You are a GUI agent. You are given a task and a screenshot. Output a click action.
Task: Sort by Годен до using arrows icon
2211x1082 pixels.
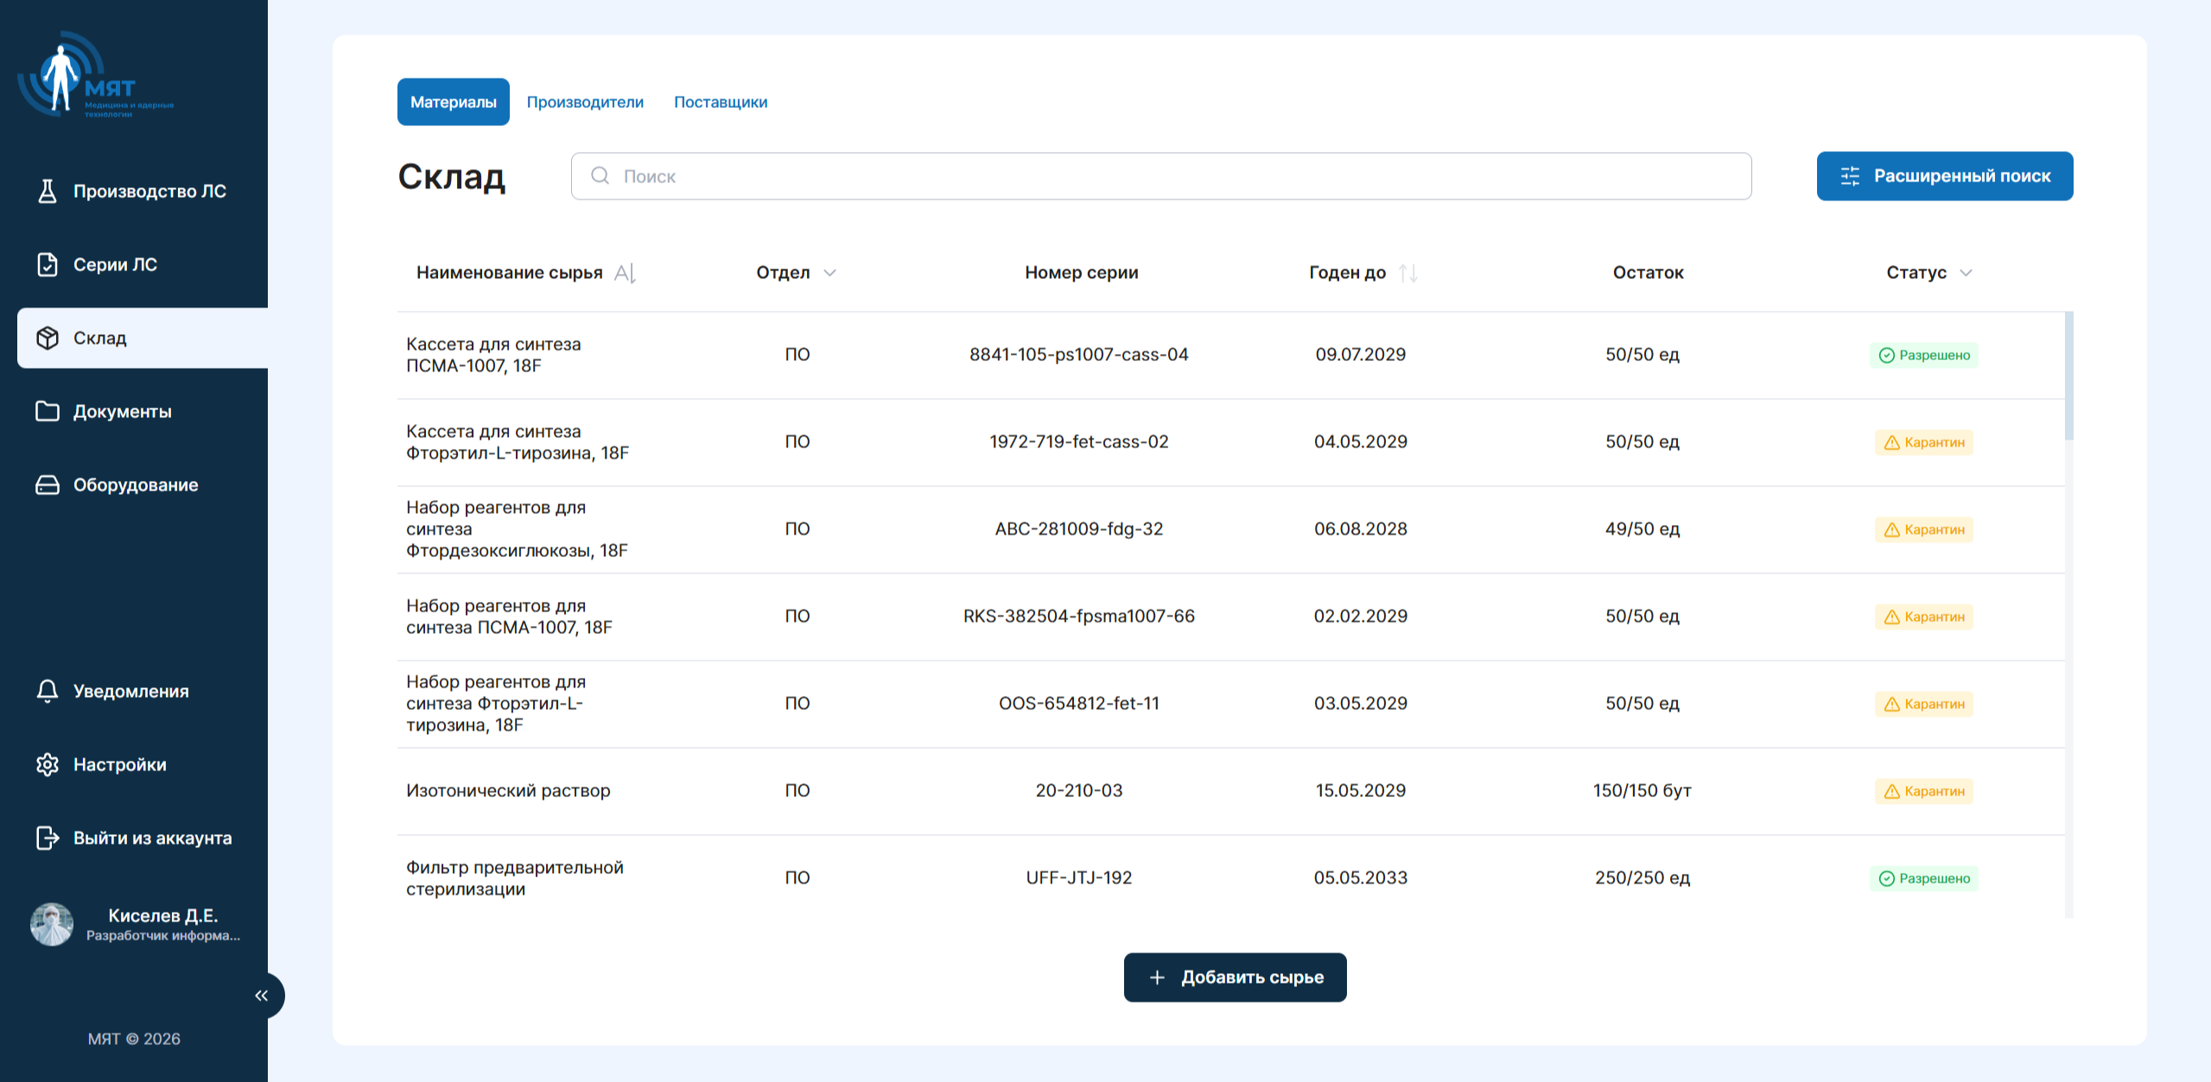tap(1408, 273)
